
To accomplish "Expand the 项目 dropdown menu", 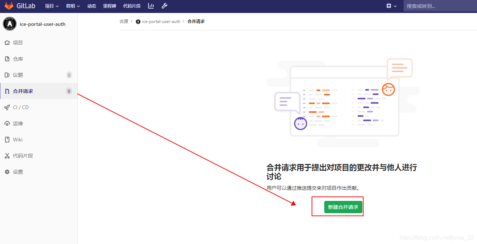I will tap(51, 6).
